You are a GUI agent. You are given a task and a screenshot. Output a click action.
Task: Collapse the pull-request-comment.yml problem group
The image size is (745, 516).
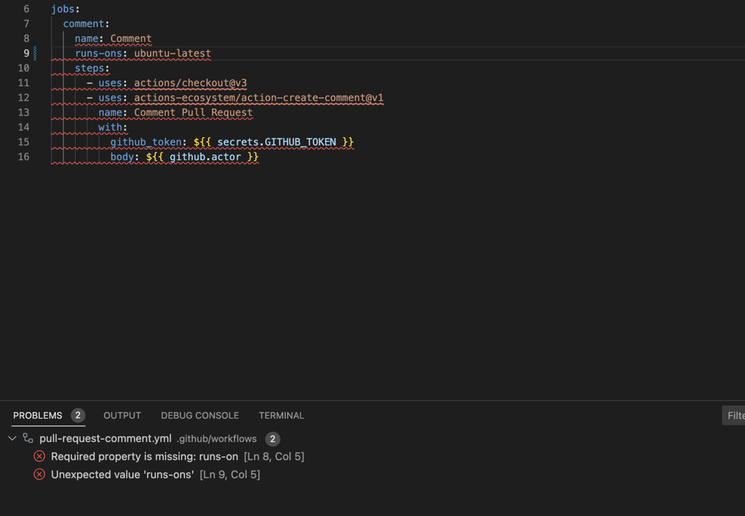tap(12, 438)
